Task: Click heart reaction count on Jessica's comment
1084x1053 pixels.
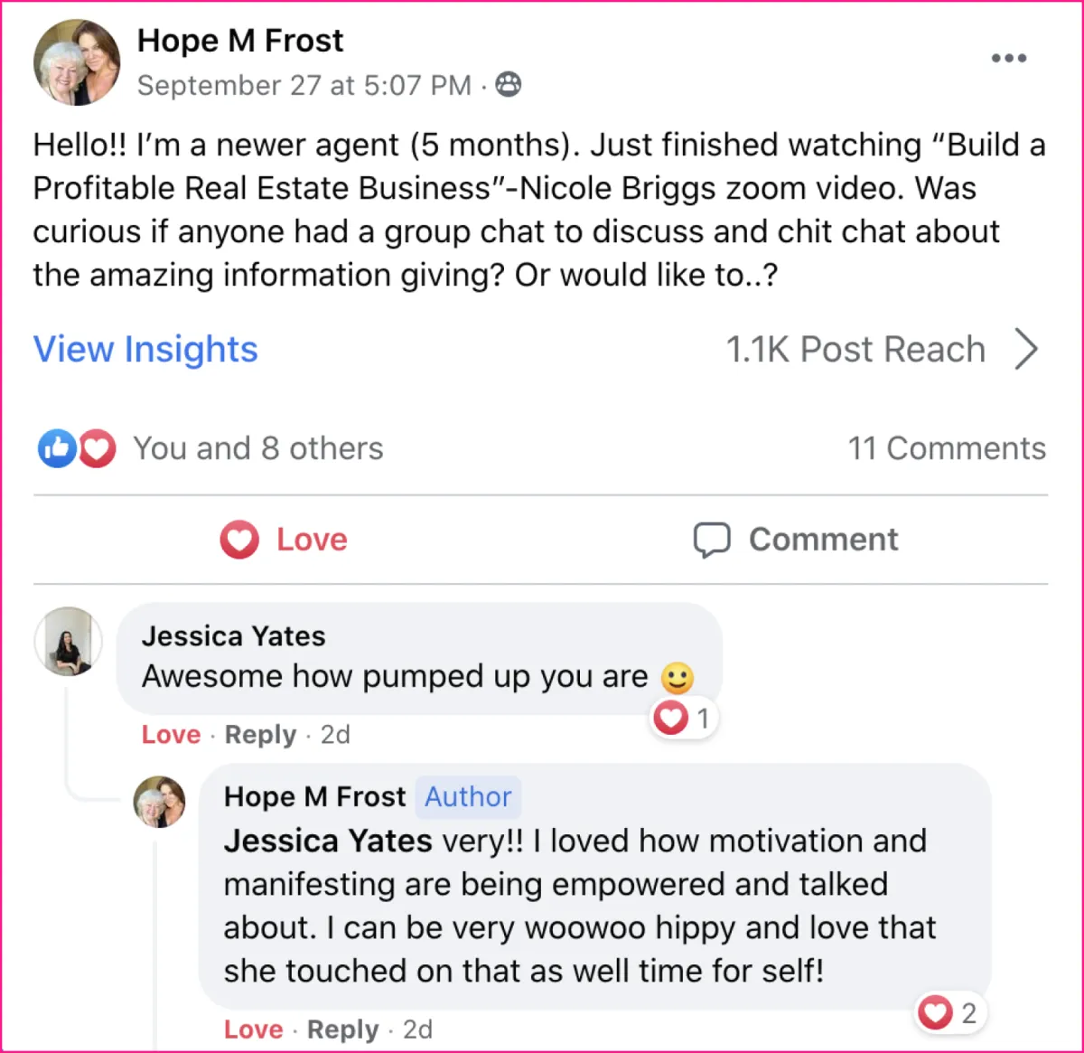Action: click(684, 719)
